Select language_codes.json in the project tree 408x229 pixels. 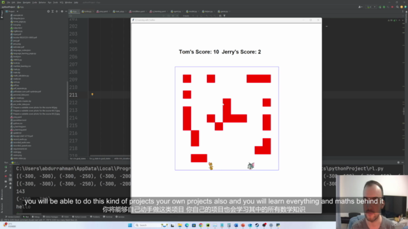pos(20,50)
